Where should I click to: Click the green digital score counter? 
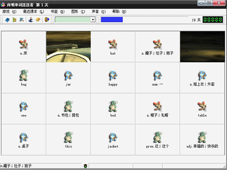tap(213, 20)
